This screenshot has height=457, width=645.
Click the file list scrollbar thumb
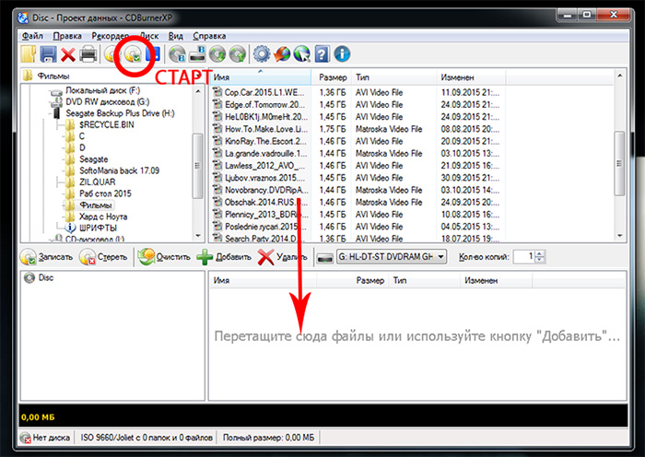click(x=619, y=163)
